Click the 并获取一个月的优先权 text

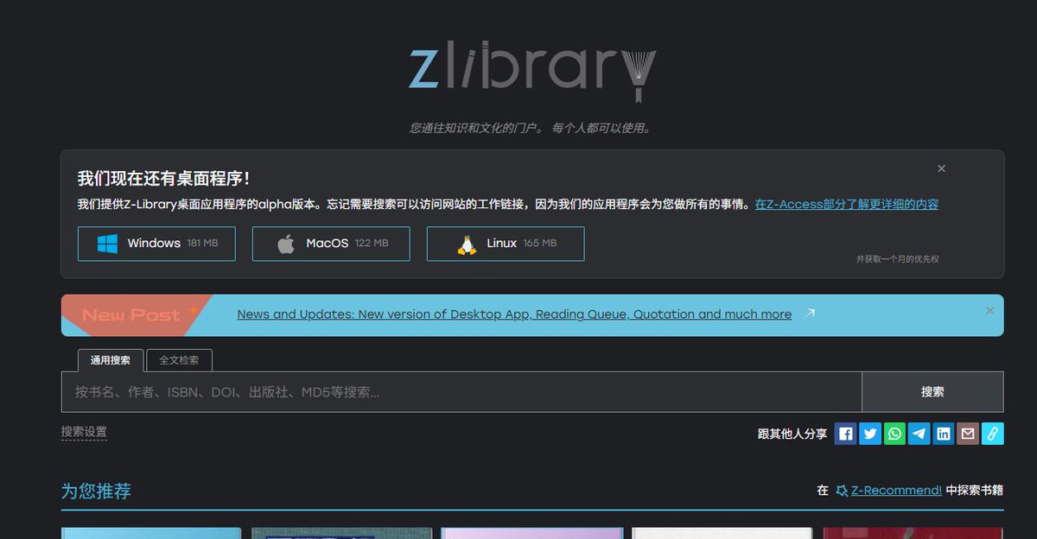[897, 259]
